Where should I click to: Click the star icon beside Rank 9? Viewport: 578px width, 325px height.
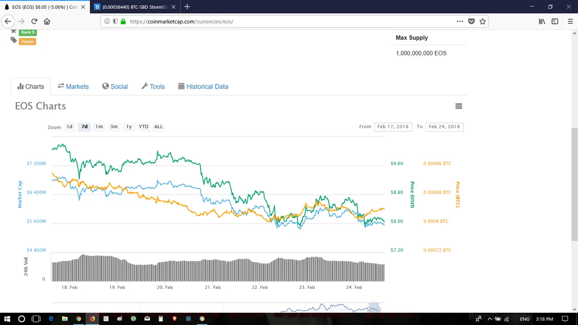pos(14,32)
